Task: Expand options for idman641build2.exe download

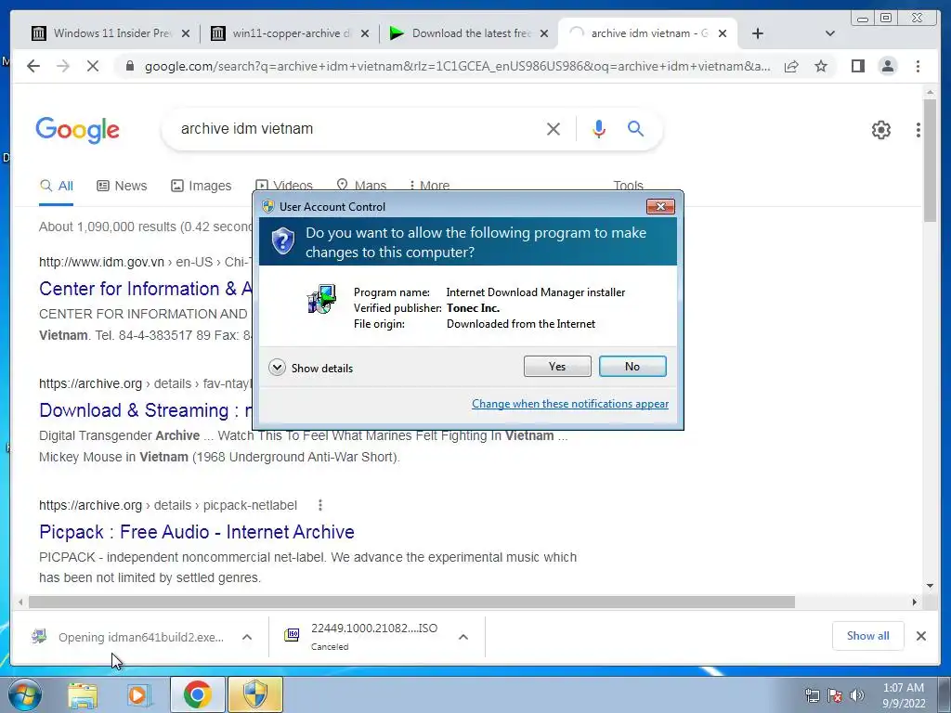Action: 247,637
